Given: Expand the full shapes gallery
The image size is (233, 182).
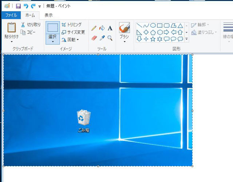Looking at the screenshot, I should coord(186,39).
